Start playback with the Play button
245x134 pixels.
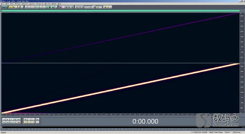[x=8, y=120]
